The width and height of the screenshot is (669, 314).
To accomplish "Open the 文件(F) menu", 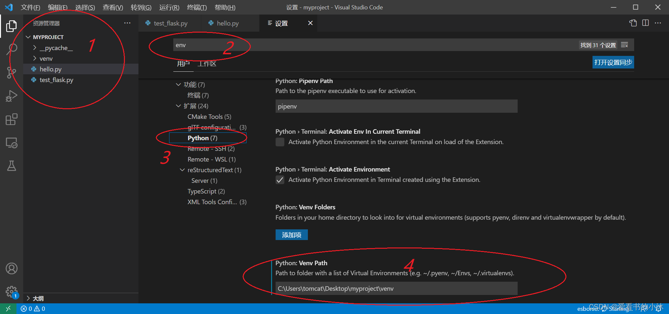I will click(30, 7).
